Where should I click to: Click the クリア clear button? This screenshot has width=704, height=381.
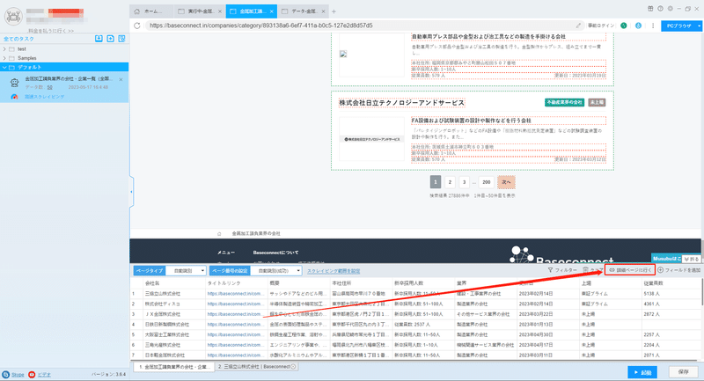(x=593, y=270)
